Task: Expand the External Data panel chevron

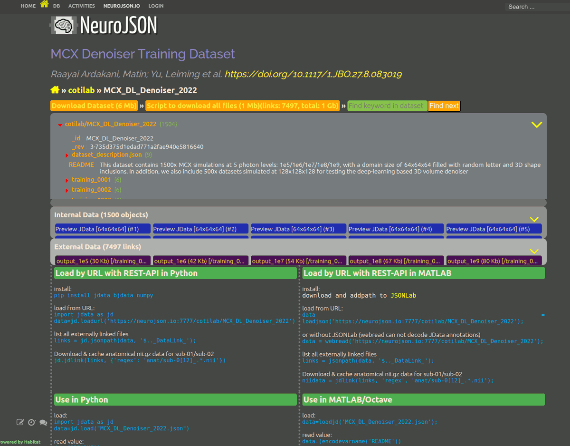Action: click(534, 251)
